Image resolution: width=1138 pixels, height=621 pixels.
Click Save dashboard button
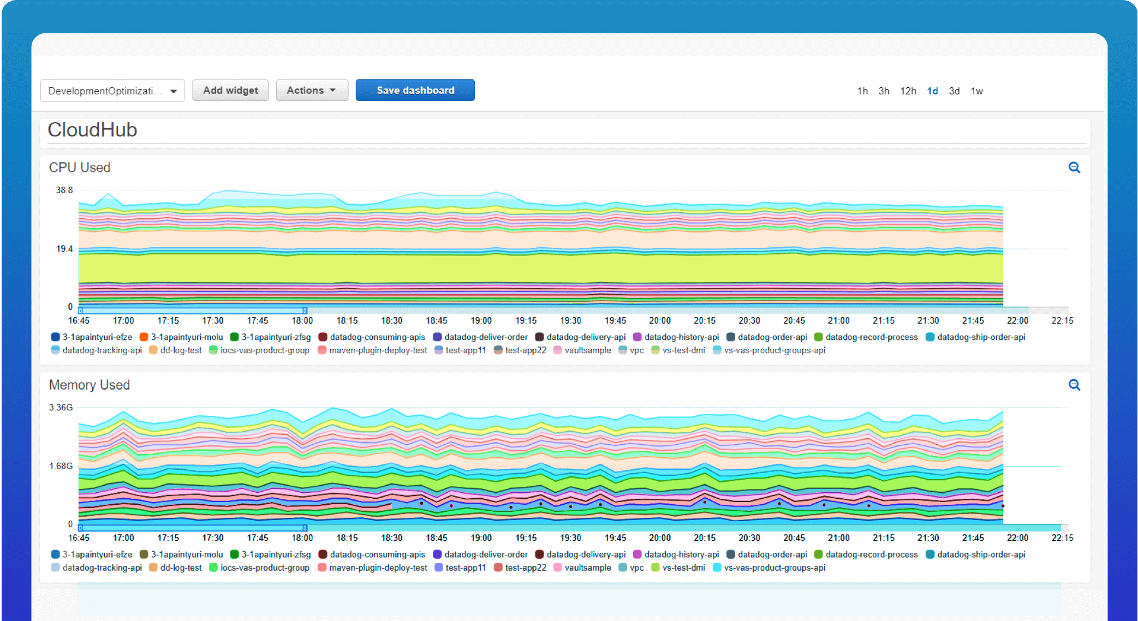415,91
